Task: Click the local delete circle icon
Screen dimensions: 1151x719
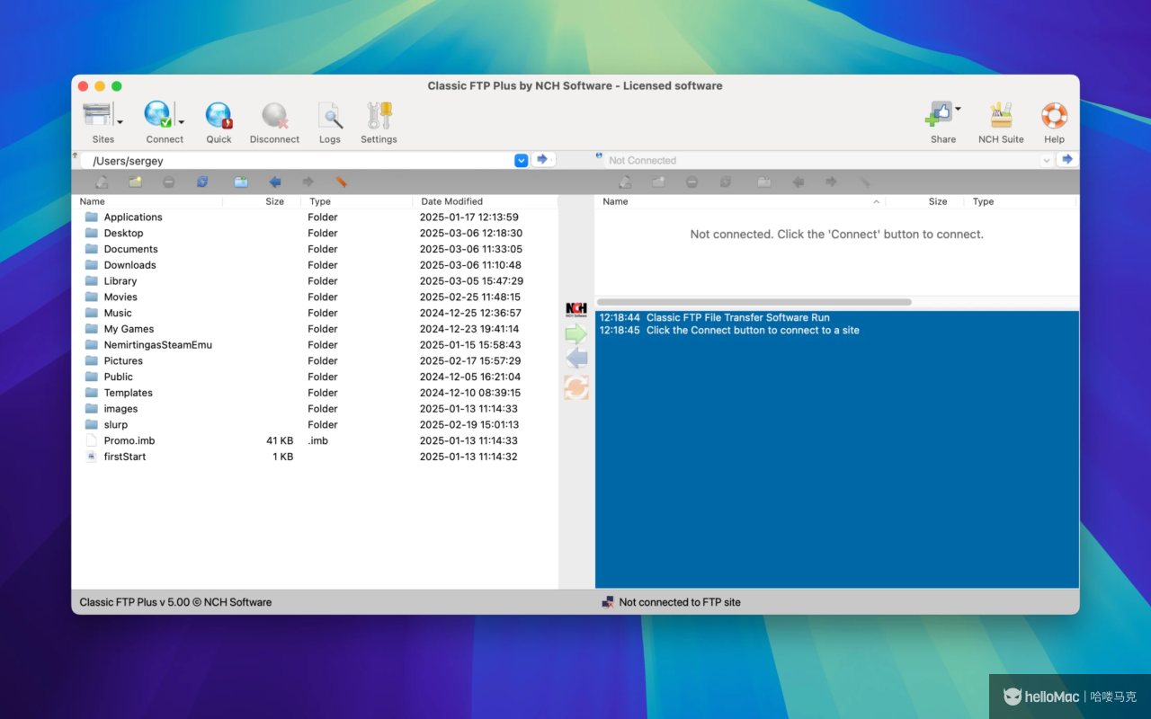Action: point(169,182)
